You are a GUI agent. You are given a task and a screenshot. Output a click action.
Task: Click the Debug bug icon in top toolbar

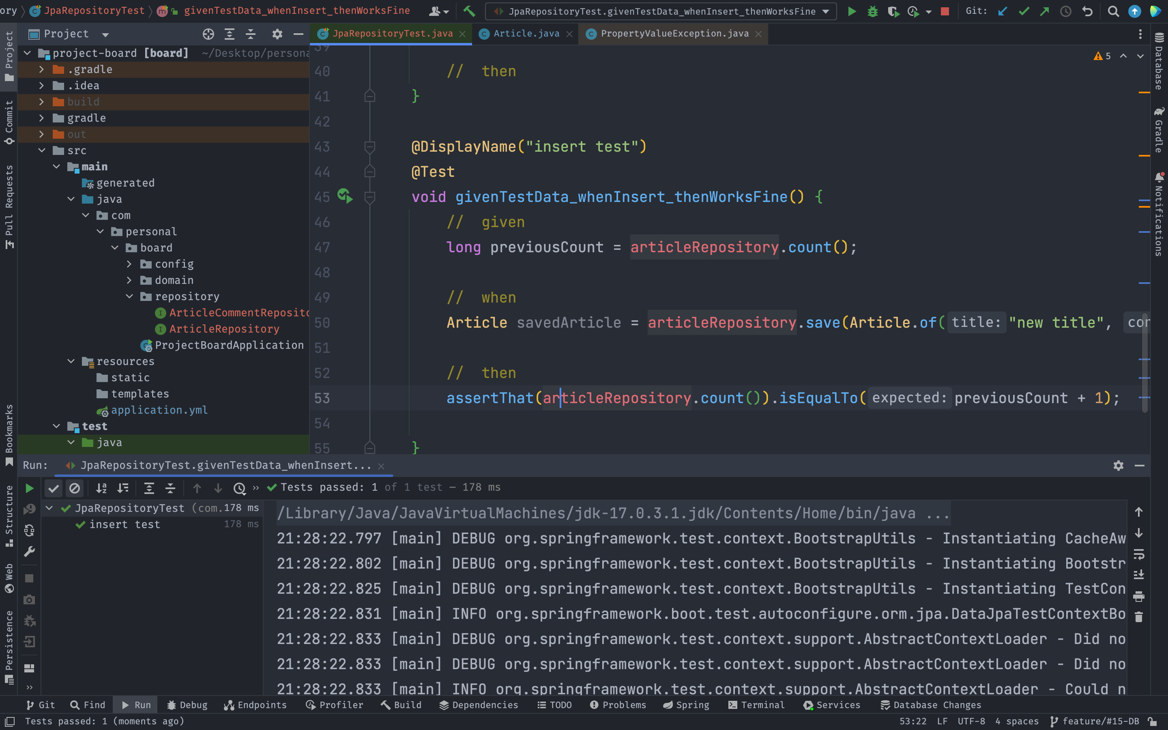[872, 11]
